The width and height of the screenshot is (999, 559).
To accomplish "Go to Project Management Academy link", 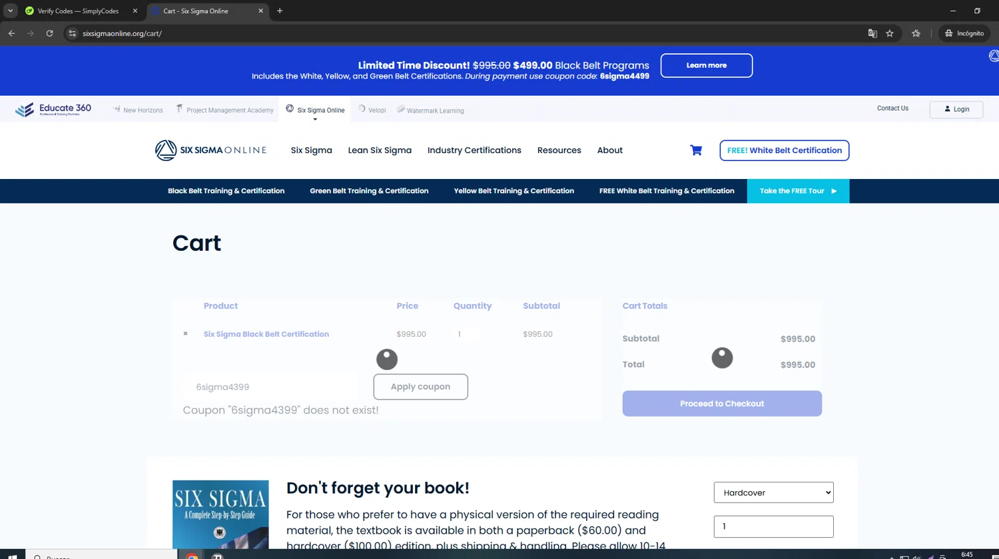I will (x=224, y=110).
